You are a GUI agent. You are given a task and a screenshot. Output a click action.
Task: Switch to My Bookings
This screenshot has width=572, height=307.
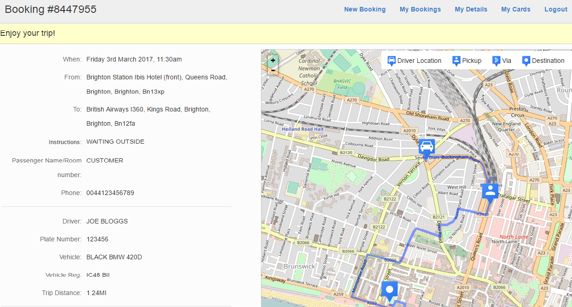coord(420,9)
